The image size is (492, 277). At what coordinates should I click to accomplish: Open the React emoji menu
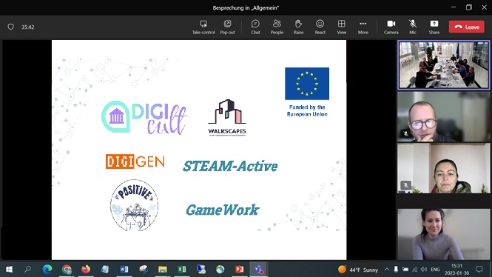320,27
